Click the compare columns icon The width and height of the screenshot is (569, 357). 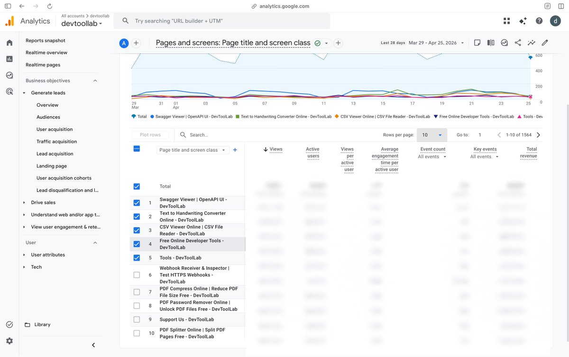coord(491,43)
